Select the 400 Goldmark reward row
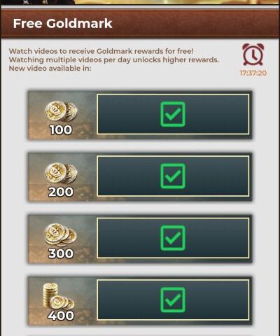This screenshot has width=280, height=336. point(140,301)
